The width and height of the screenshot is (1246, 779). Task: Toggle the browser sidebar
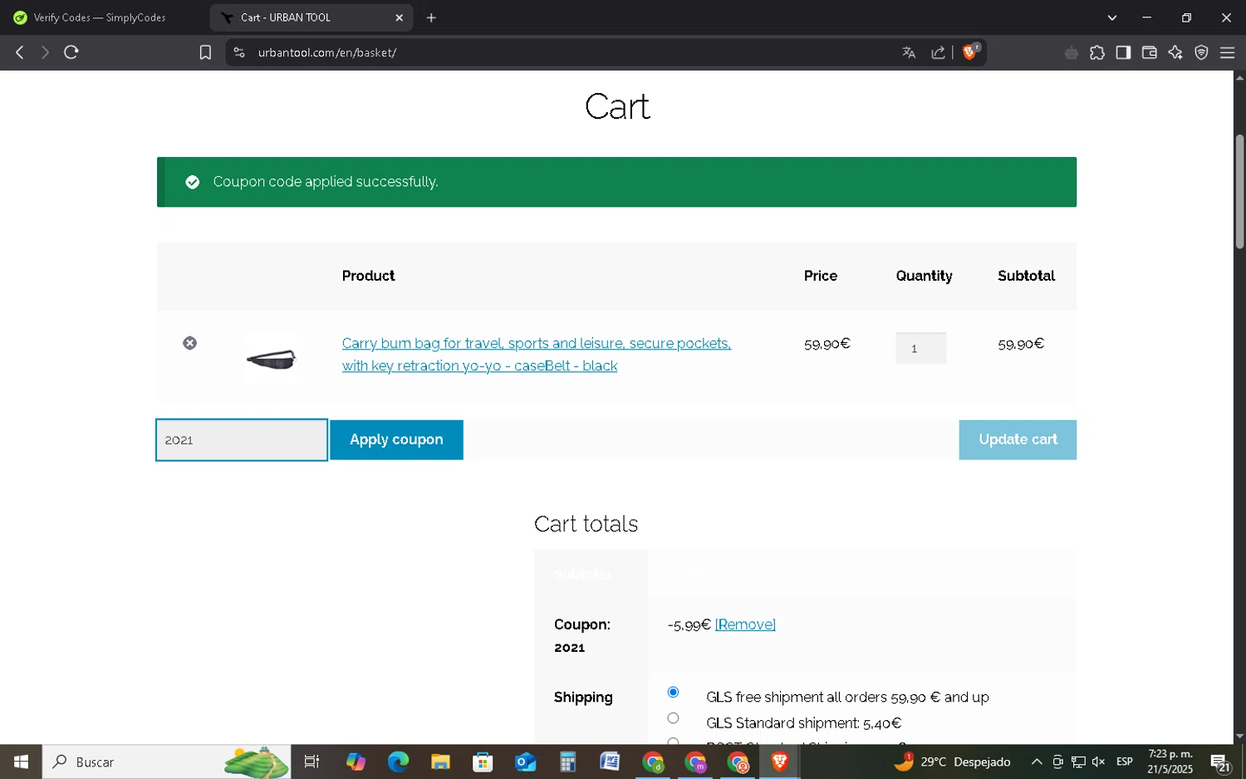coord(1123,52)
